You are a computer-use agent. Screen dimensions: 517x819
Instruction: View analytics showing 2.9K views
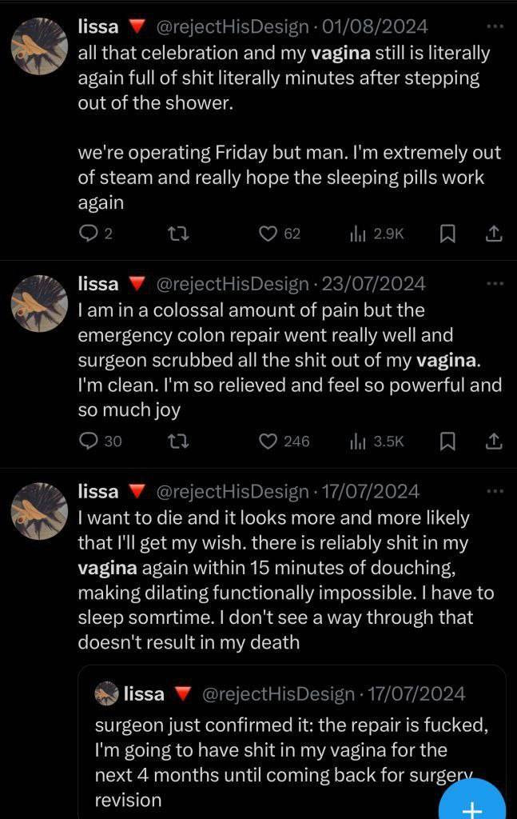pyautogui.click(x=358, y=234)
